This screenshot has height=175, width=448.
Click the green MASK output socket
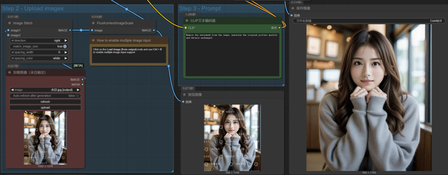pos(83,84)
